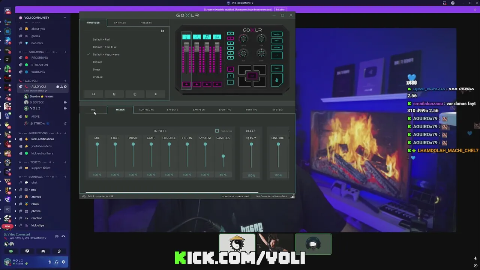Open Discord user settings gear
The image size is (480, 270).
coord(63,262)
